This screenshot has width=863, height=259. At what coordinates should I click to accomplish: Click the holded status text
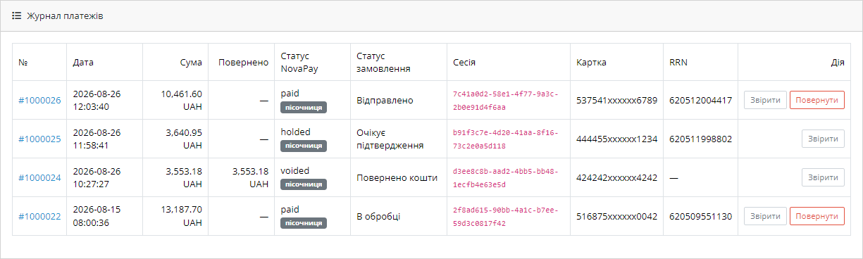pyautogui.click(x=295, y=132)
